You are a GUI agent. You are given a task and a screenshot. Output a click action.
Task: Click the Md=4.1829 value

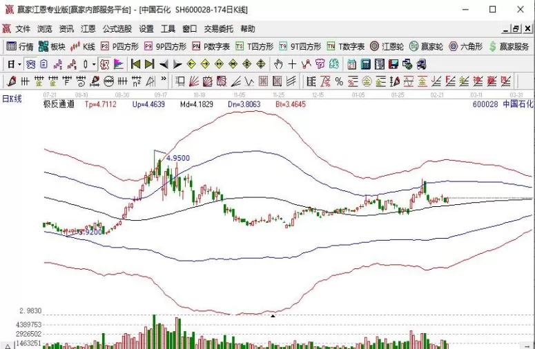click(x=197, y=104)
